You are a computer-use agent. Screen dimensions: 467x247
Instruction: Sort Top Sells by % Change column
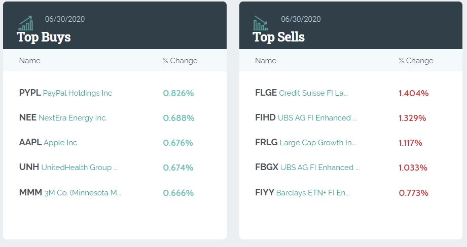click(416, 61)
